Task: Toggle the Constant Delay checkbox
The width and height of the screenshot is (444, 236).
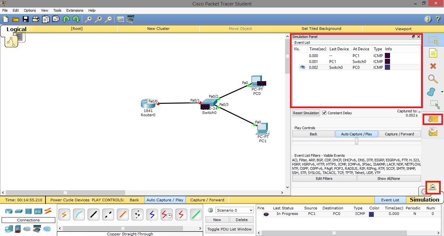Action: pyautogui.click(x=324, y=113)
